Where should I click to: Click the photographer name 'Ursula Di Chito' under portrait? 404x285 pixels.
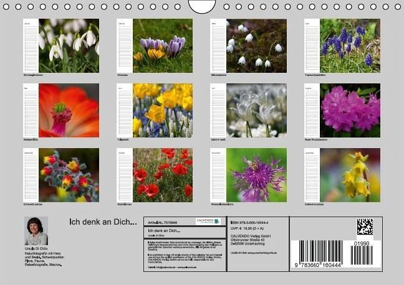(36, 248)
